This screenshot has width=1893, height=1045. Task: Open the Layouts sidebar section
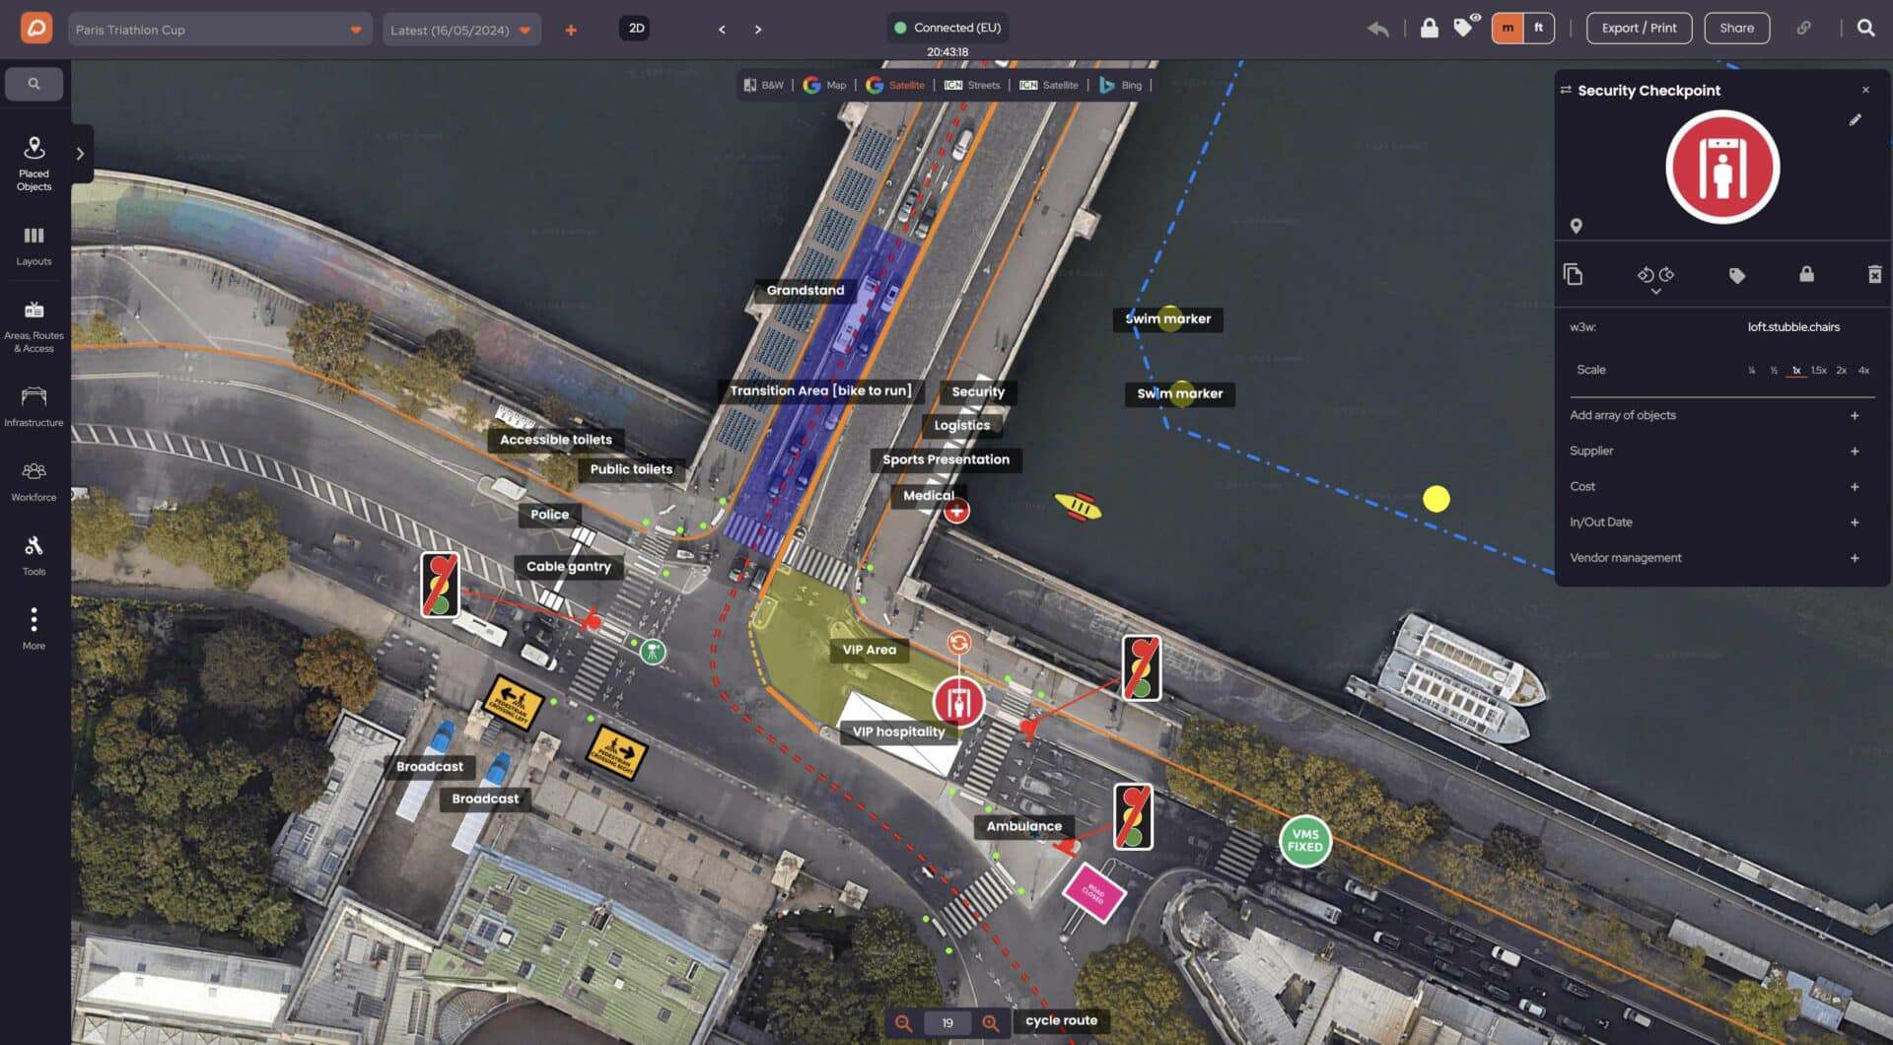(34, 245)
